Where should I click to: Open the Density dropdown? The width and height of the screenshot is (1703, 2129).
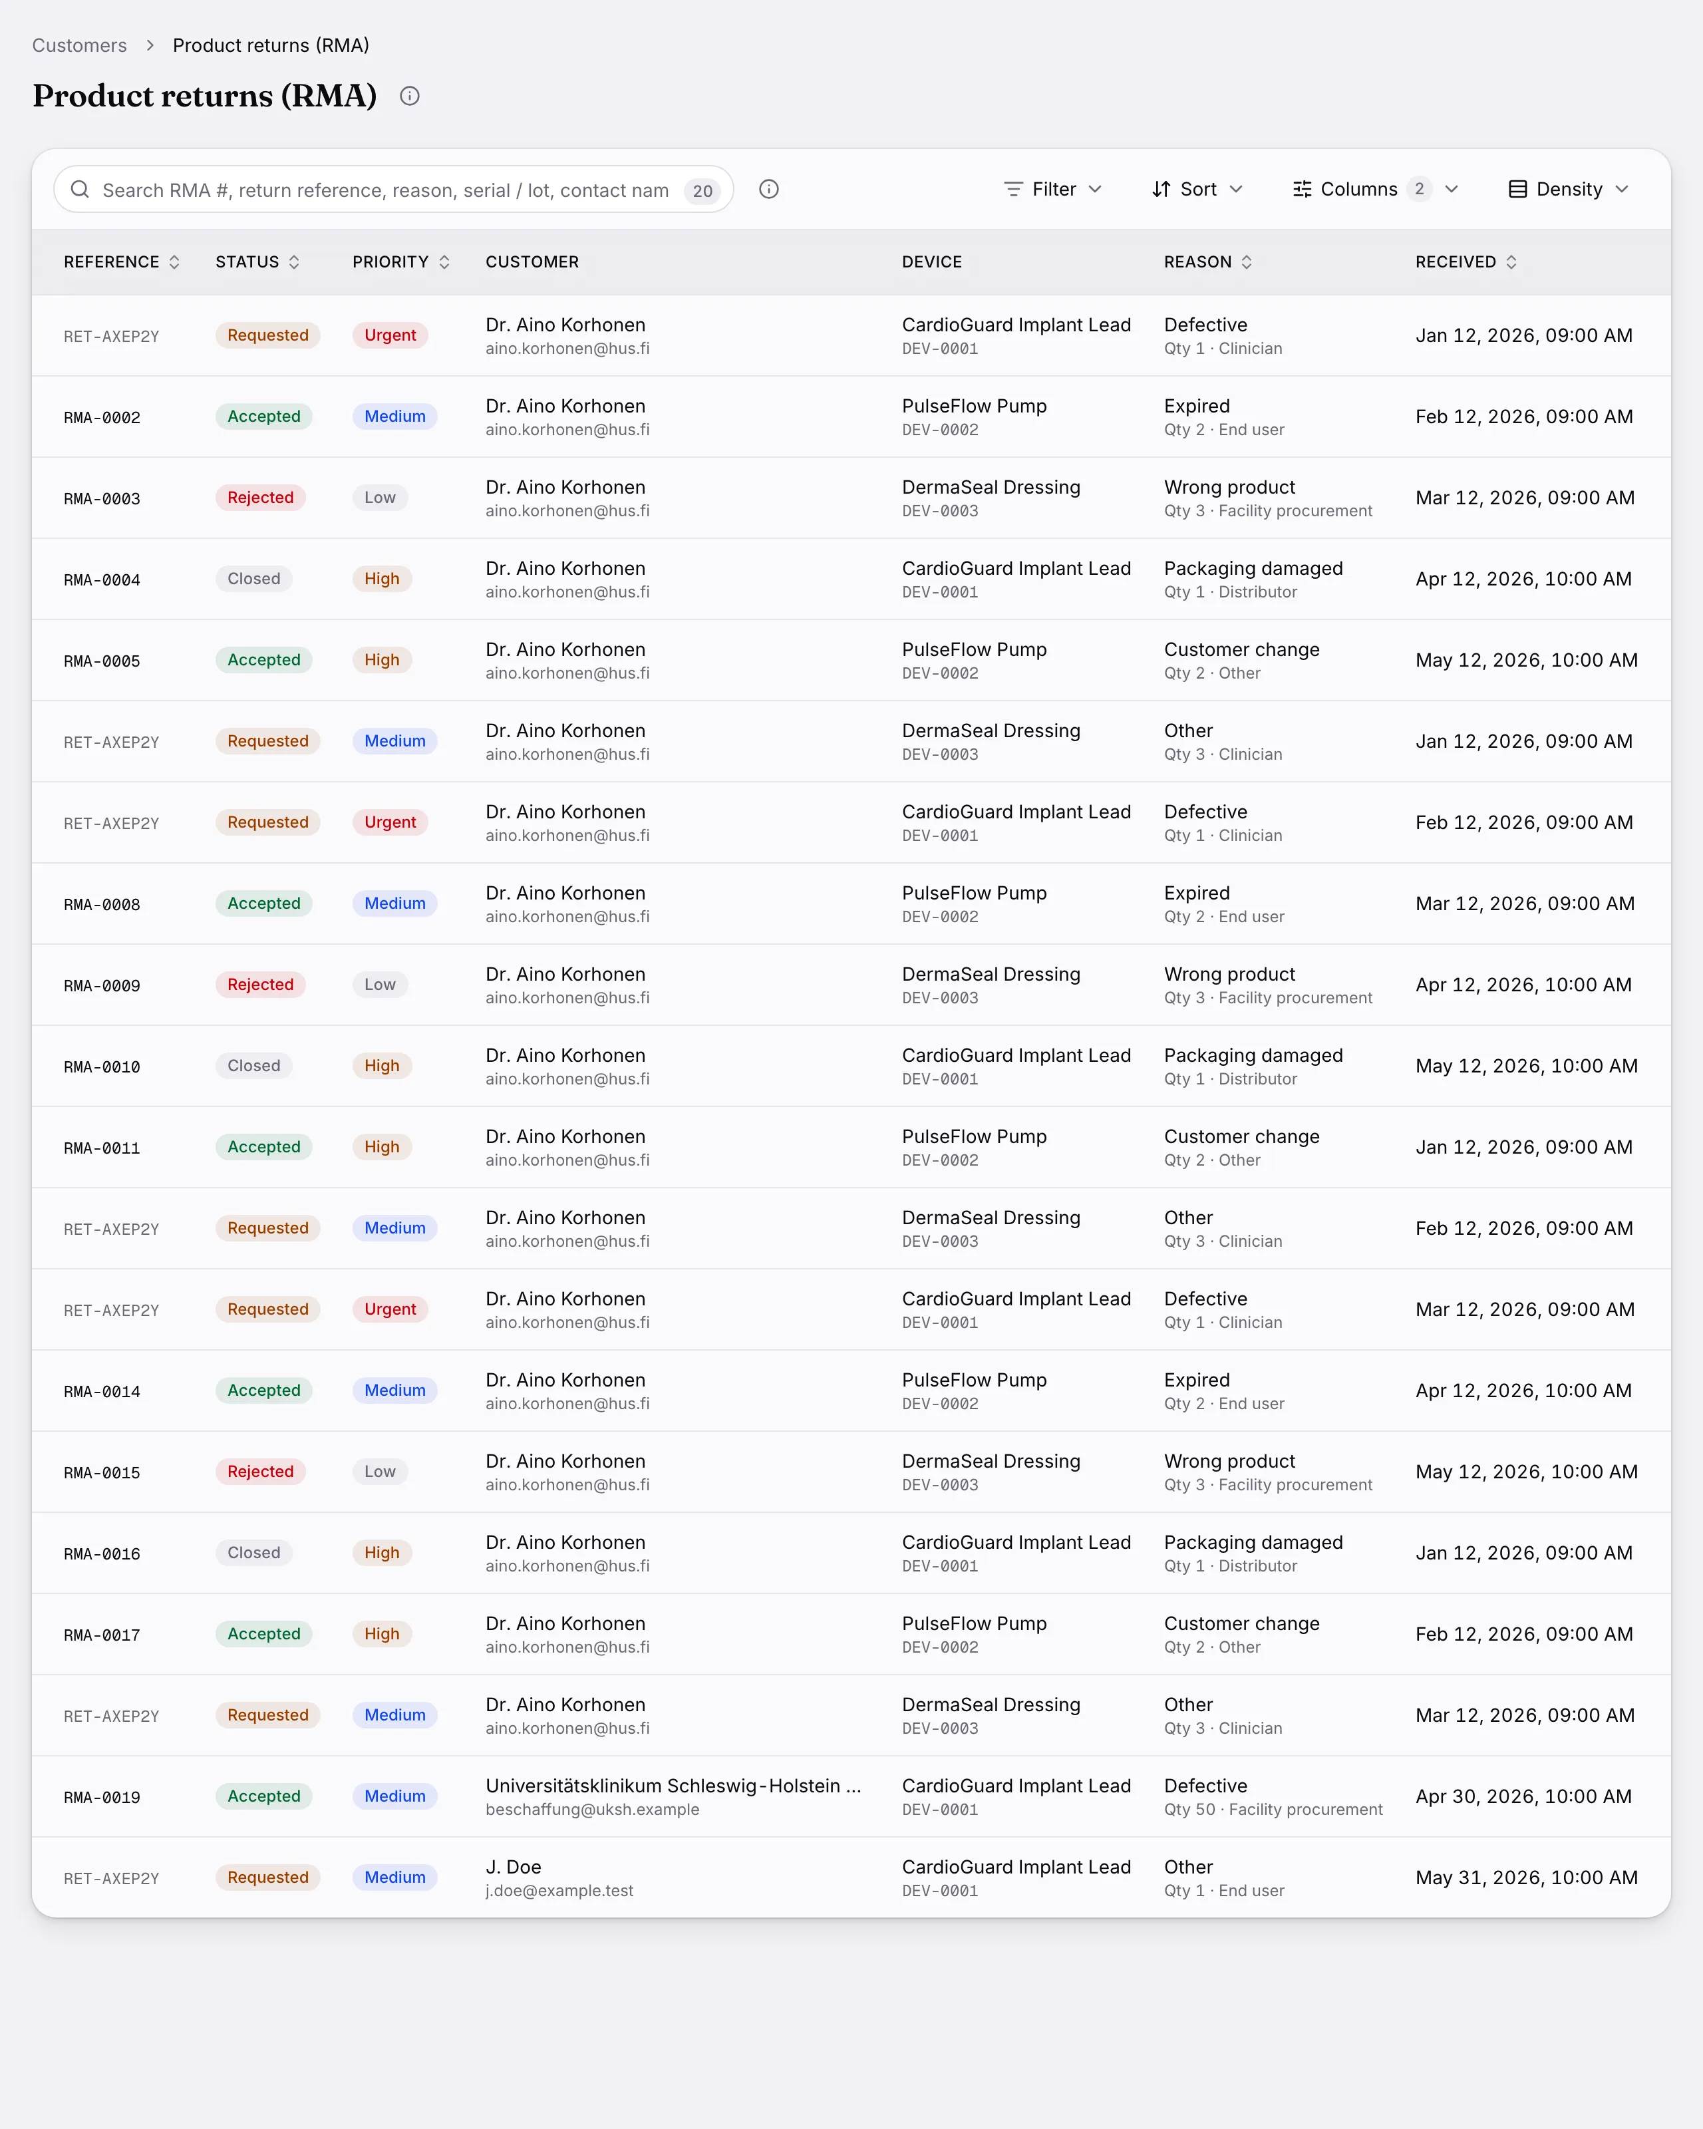1569,190
